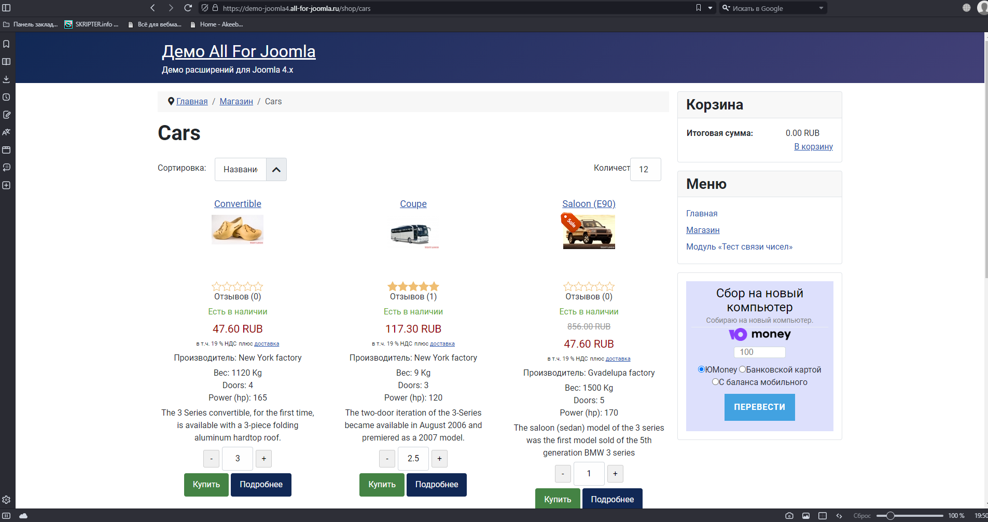Select Главная in Меню
The height and width of the screenshot is (522, 988).
click(x=702, y=213)
